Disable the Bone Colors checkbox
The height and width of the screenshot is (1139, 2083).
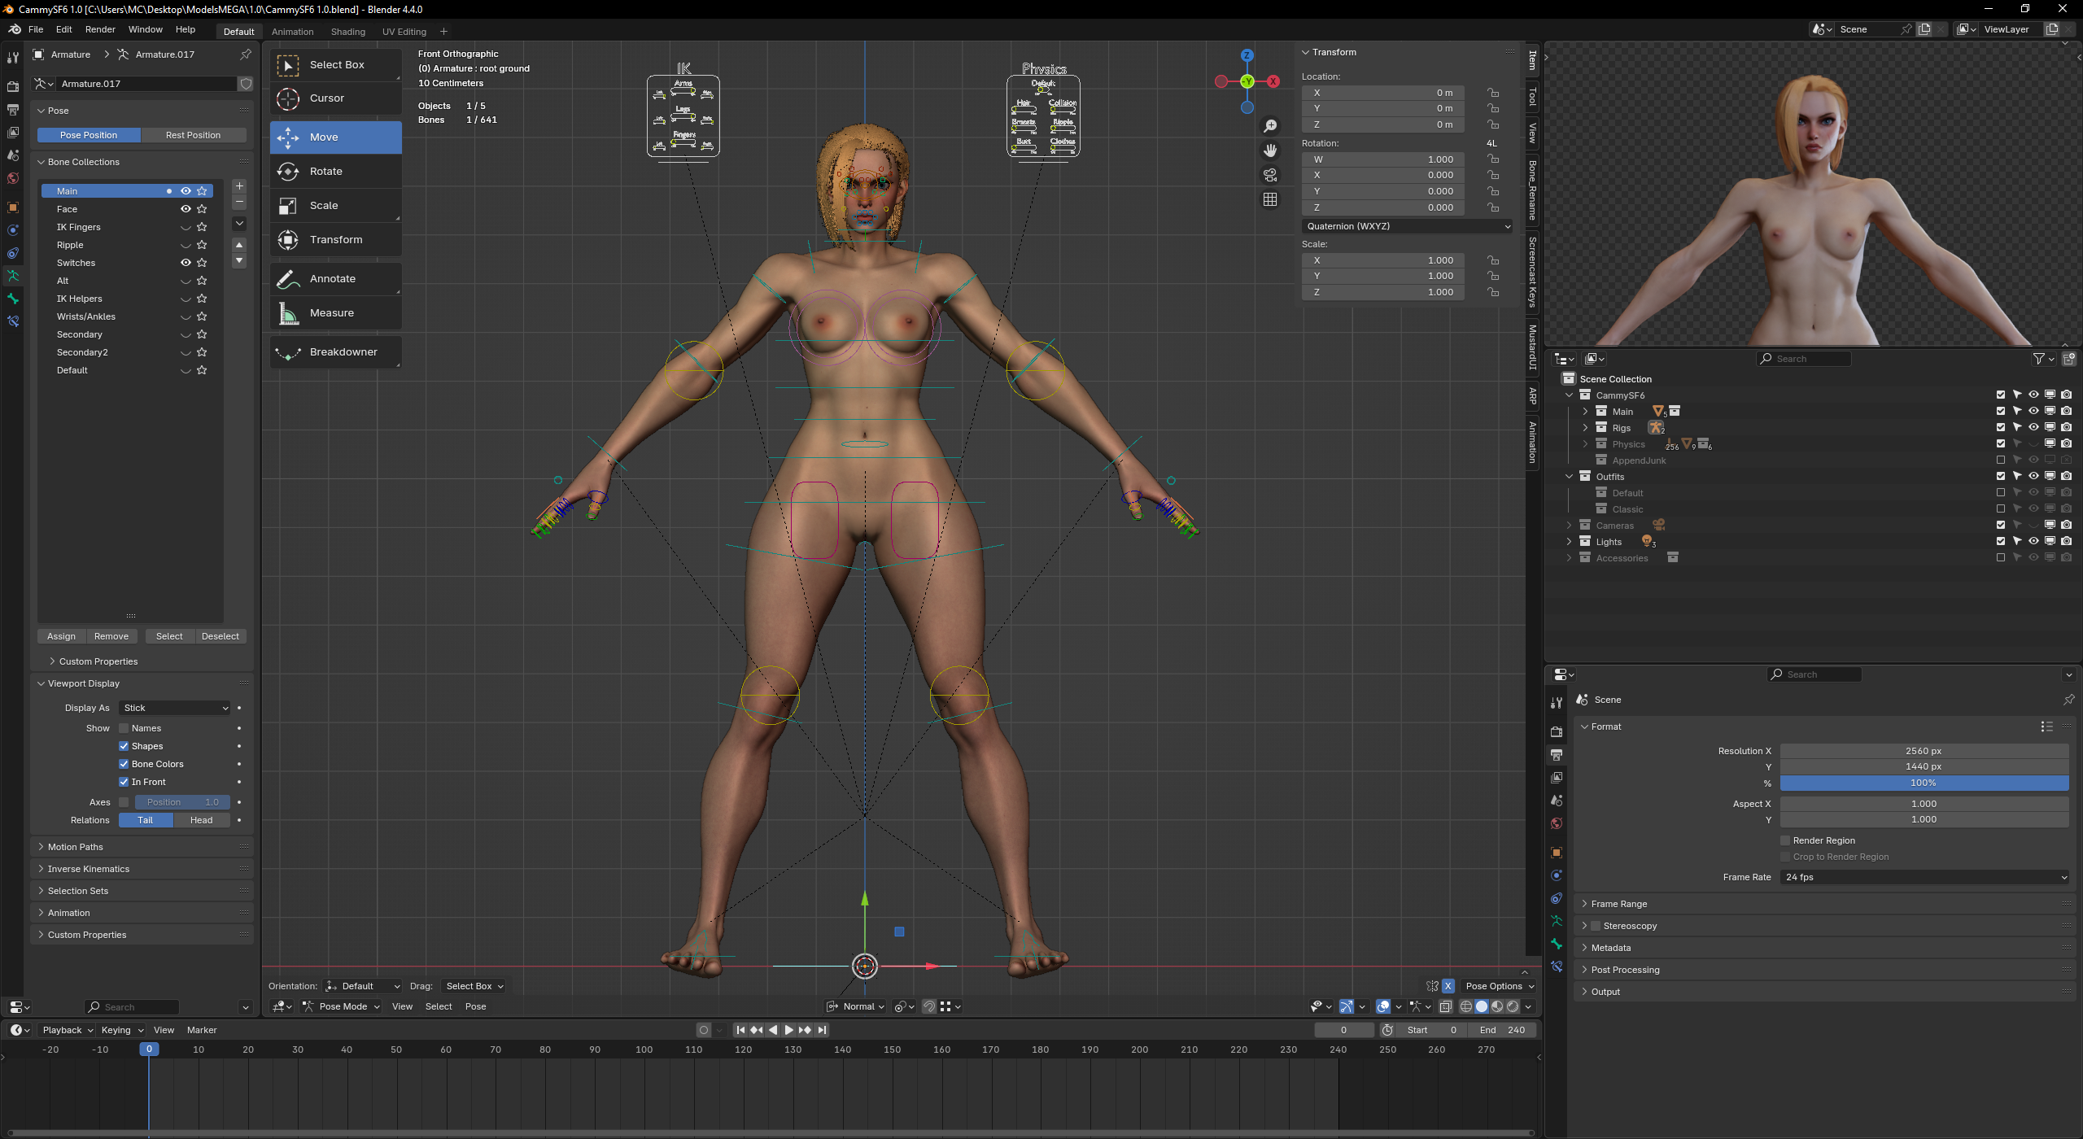(124, 764)
